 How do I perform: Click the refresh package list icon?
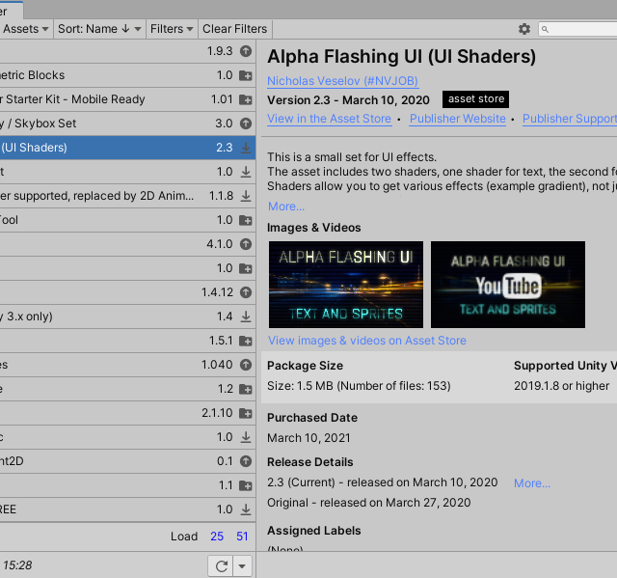[x=220, y=565]
